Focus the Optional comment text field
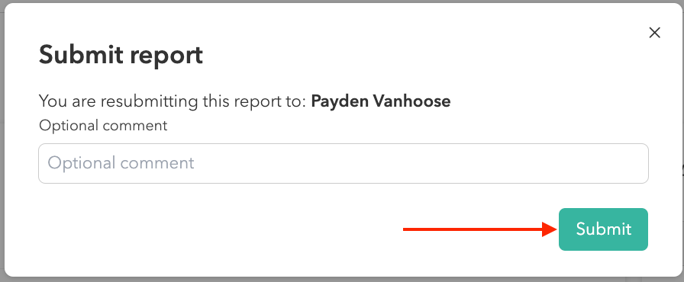The width and height of the screenshot is (684, 282). (344, 163)
